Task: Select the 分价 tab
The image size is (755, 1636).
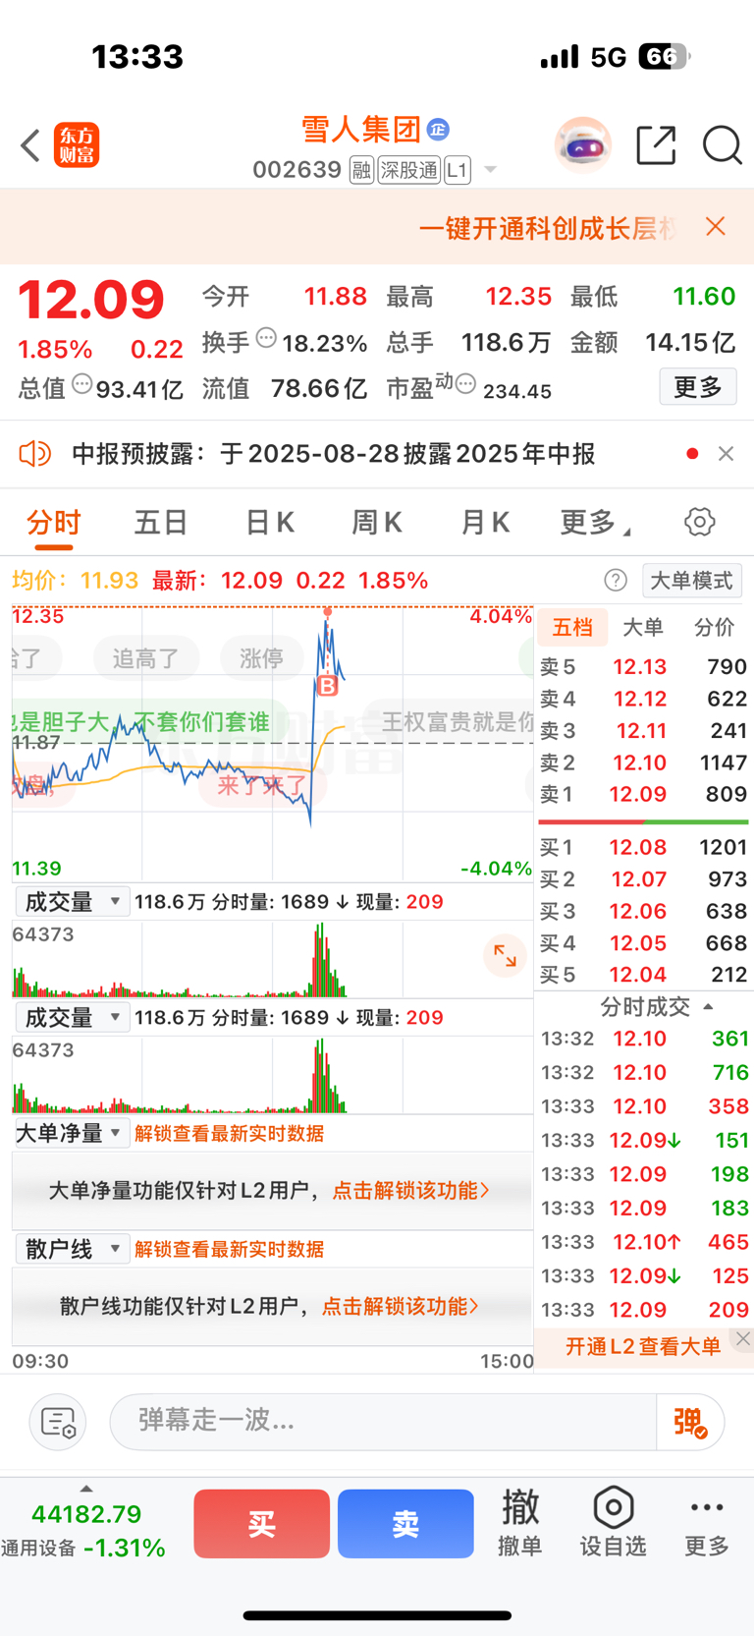Action: [x=714, y=627]
